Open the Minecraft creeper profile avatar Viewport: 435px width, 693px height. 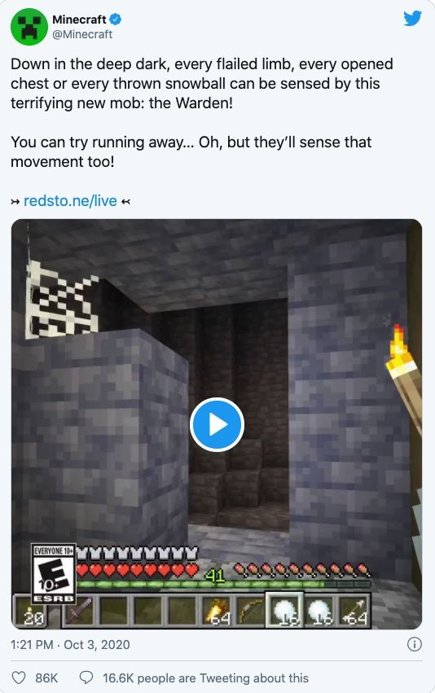pyautogui.click(x=29, y=27)
